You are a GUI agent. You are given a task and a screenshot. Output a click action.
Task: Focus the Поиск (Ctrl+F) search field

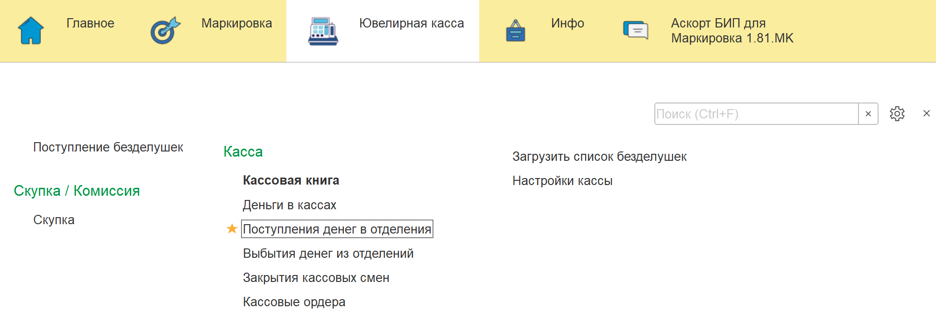756,114
